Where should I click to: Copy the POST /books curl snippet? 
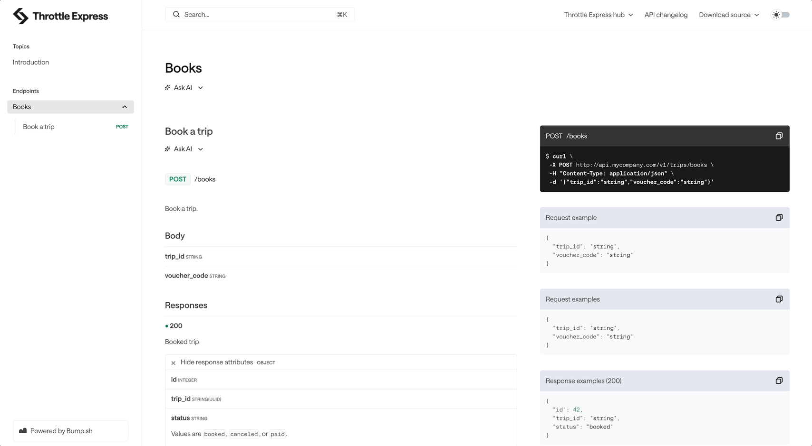tap(779, 136)
